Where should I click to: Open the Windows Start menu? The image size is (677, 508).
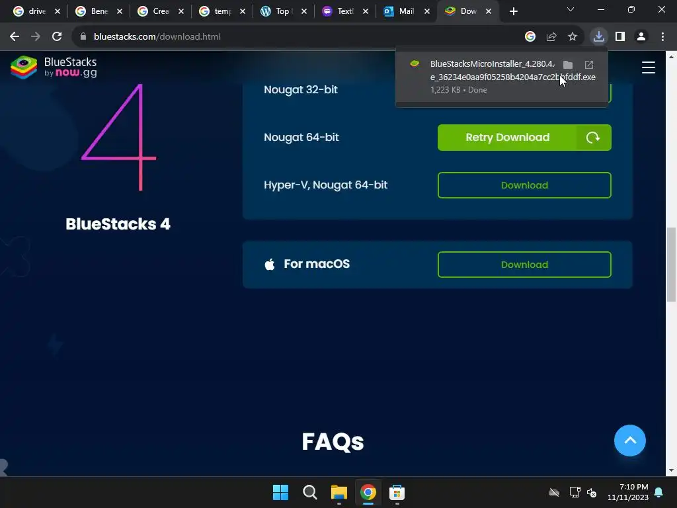[x=280, y=492]
